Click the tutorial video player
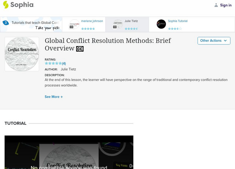Screen dimensions: 235x169 pos(69,152)
